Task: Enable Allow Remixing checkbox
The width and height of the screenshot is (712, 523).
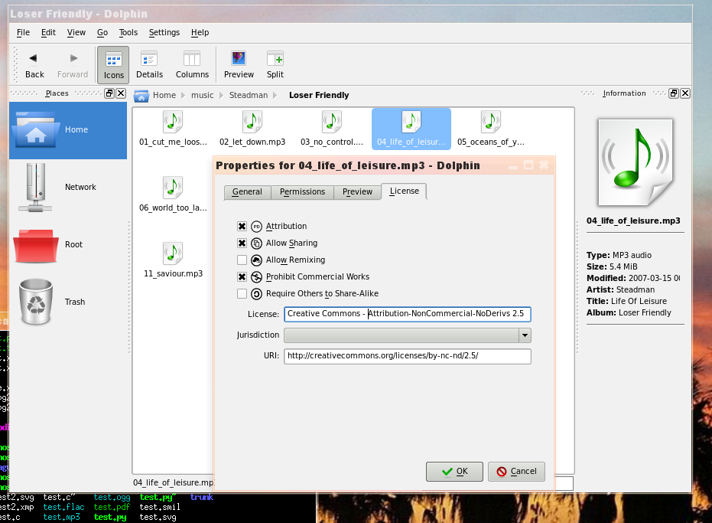Action: [x=242, y=260]
